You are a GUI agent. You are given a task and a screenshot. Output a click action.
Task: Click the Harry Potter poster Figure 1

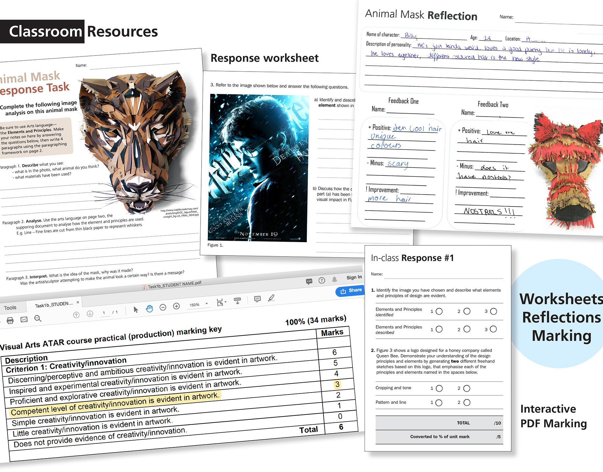click(x=258, y=168)
